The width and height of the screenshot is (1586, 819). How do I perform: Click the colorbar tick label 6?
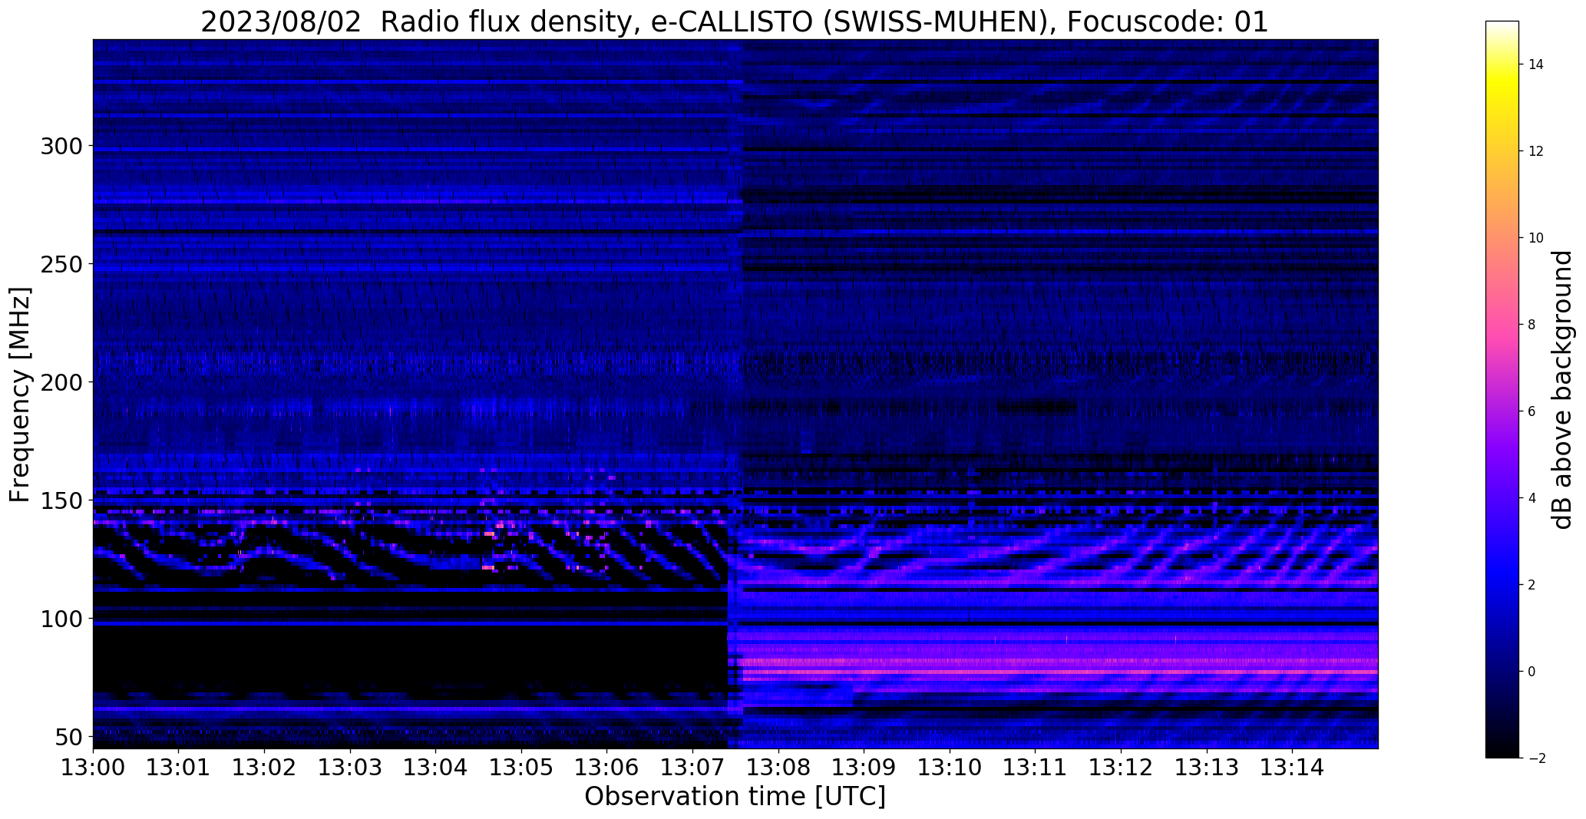(1531, 411)
